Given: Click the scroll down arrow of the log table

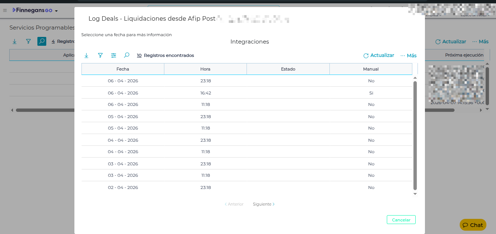Looking at the screenshot, I should click(x=415, y=194).
